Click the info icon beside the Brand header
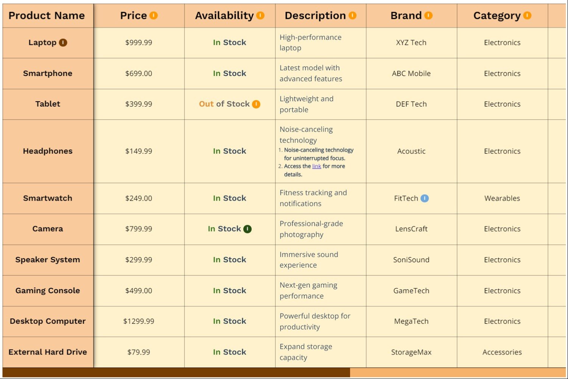568x379 pixels. [x=428, y=15]
